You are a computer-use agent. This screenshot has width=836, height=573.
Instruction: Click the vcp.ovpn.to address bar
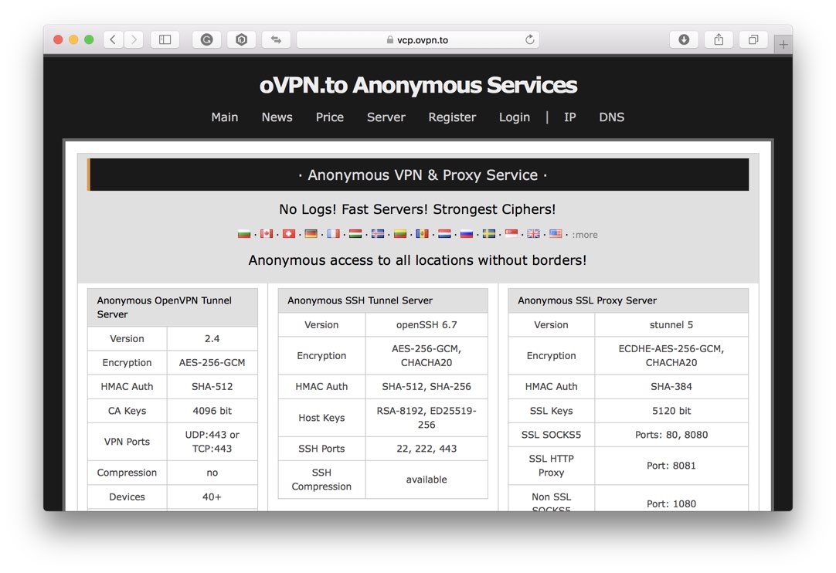click(x=418, y=39)
